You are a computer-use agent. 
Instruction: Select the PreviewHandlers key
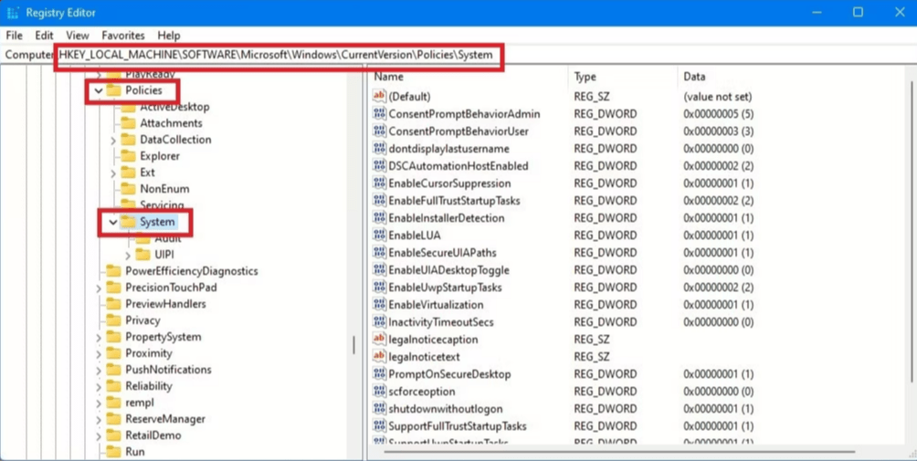165,304
